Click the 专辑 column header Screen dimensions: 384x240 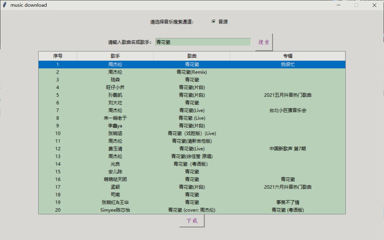288,56
